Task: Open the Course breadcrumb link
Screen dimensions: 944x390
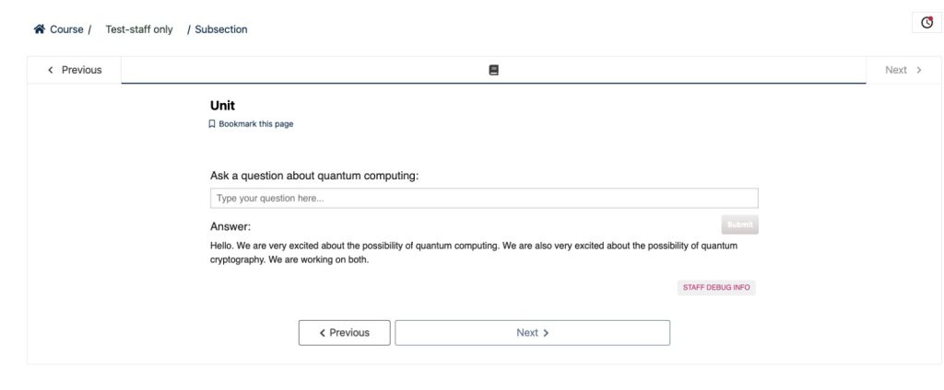Action: 66,29
